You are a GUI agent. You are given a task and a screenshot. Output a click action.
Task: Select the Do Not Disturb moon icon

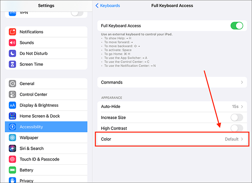click(x=12, y=53)
